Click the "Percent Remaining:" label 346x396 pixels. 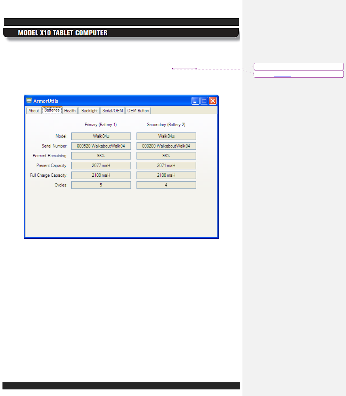pos(50,156)
